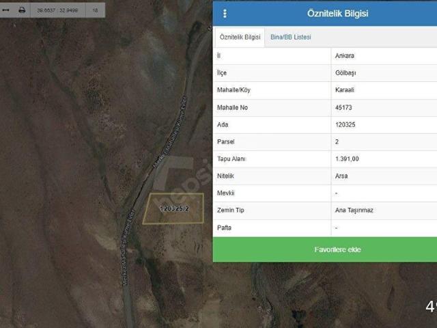Click the print map icon
437x328 pixels.
(22, 10)
